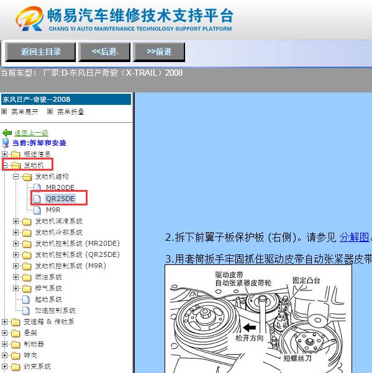Click the 起动系统 page icon

click(x=26, y=299)
